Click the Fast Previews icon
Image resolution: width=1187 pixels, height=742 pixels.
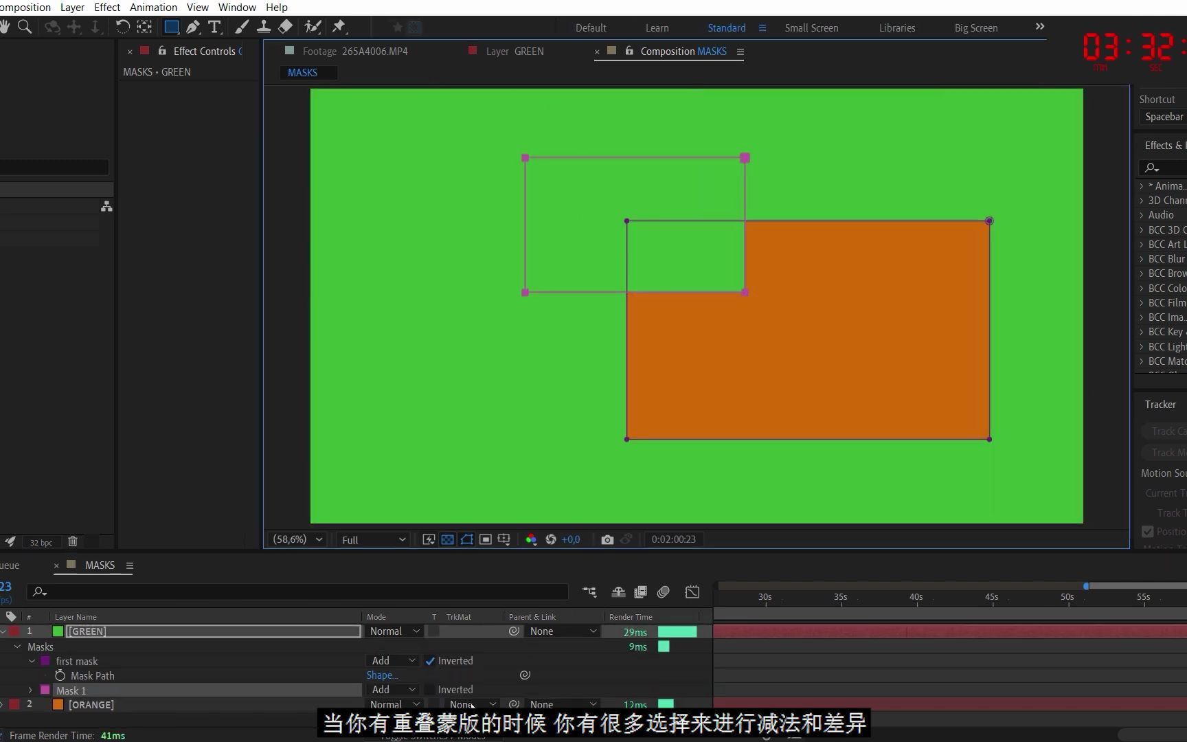click(429, 539)
